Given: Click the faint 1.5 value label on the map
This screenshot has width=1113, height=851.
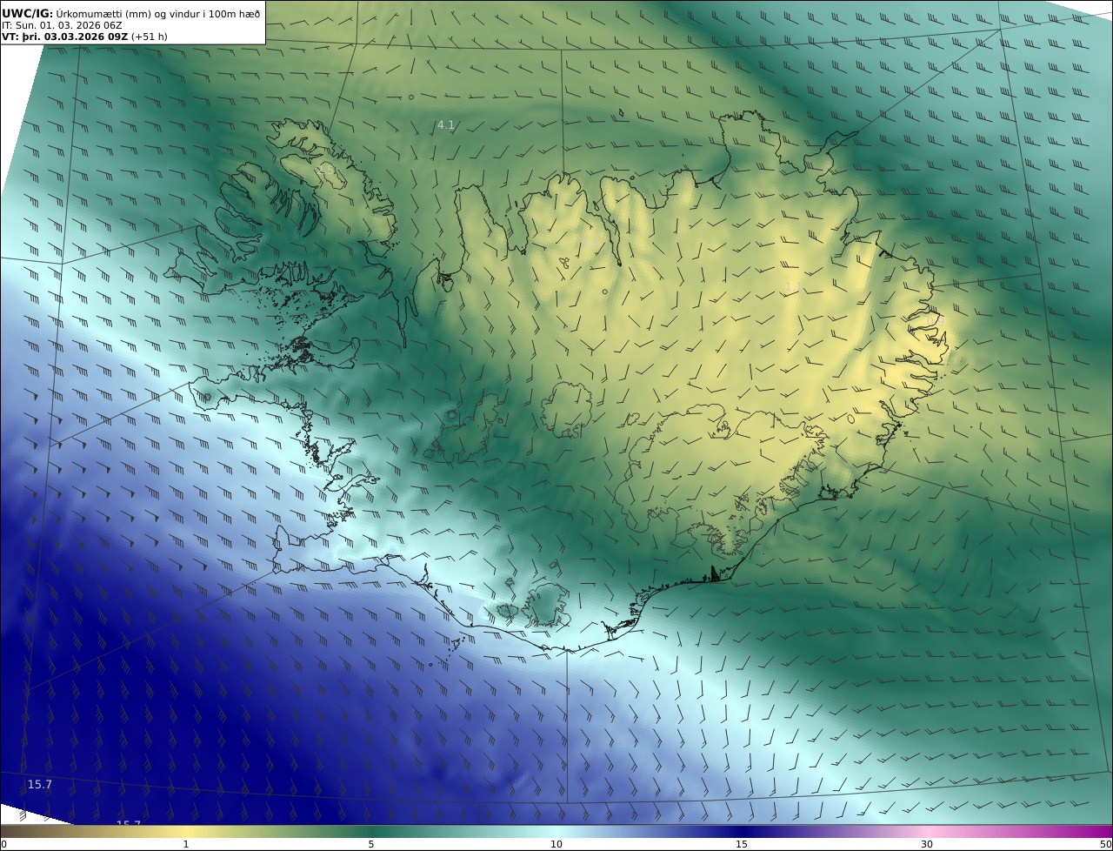Looking at the screenshot, I should (x=590, y=244).
